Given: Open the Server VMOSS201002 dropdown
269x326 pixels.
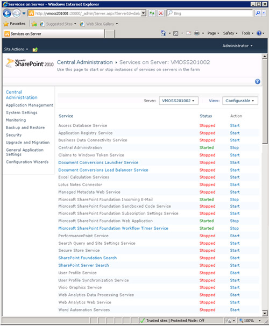Looking at the screenshot, I should pos(179,101).
